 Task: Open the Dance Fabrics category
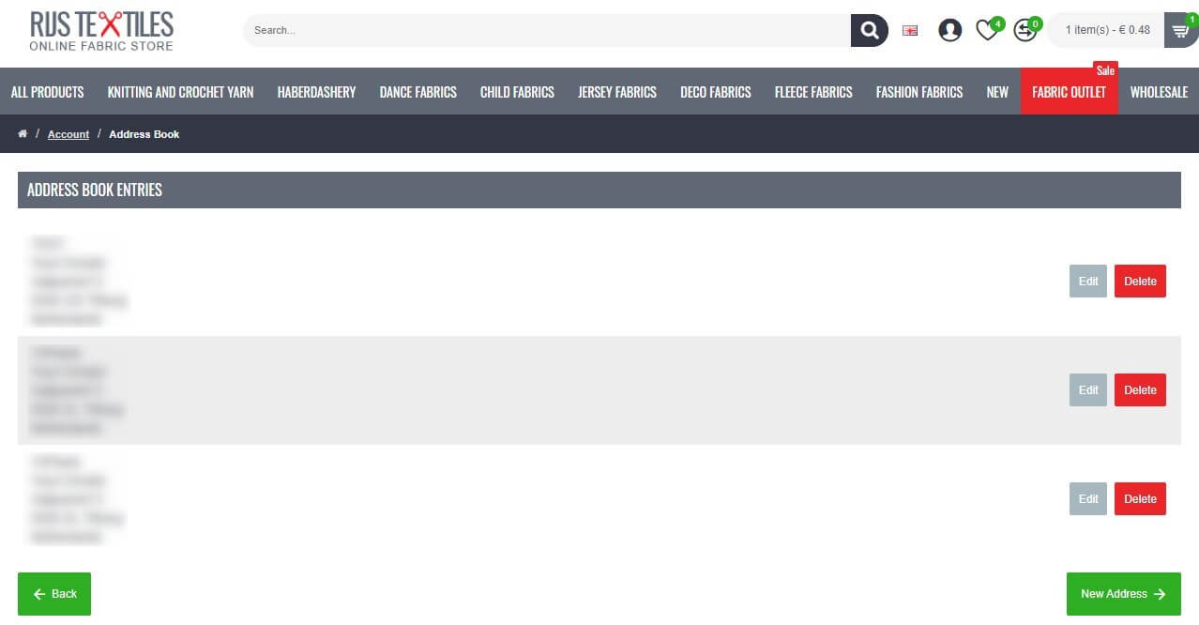pos(417,92)
